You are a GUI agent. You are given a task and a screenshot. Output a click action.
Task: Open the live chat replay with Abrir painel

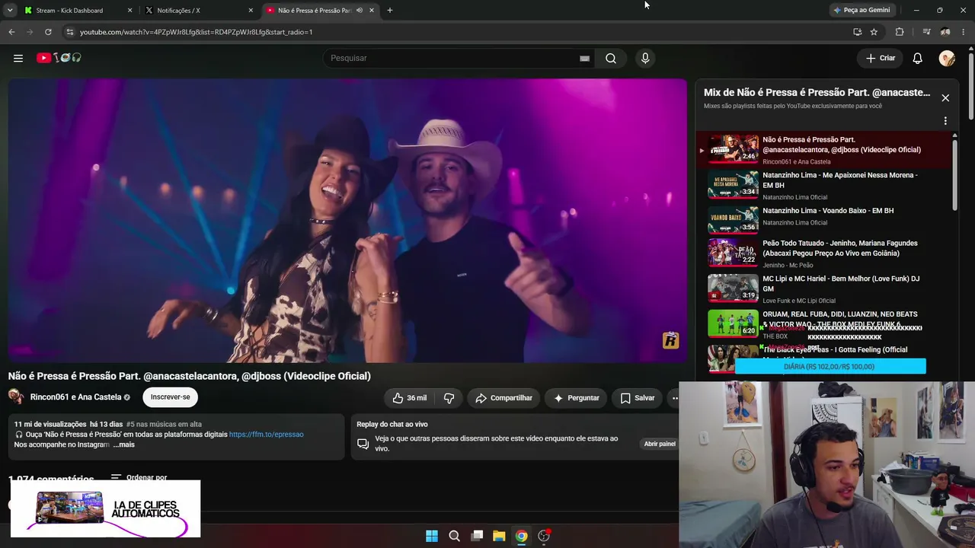coord(660,444)
